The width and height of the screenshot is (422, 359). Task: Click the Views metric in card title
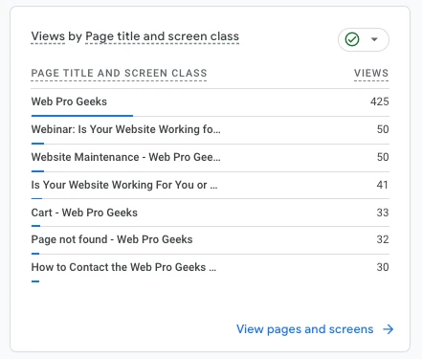pyautogui.click(x=48, y=36)
